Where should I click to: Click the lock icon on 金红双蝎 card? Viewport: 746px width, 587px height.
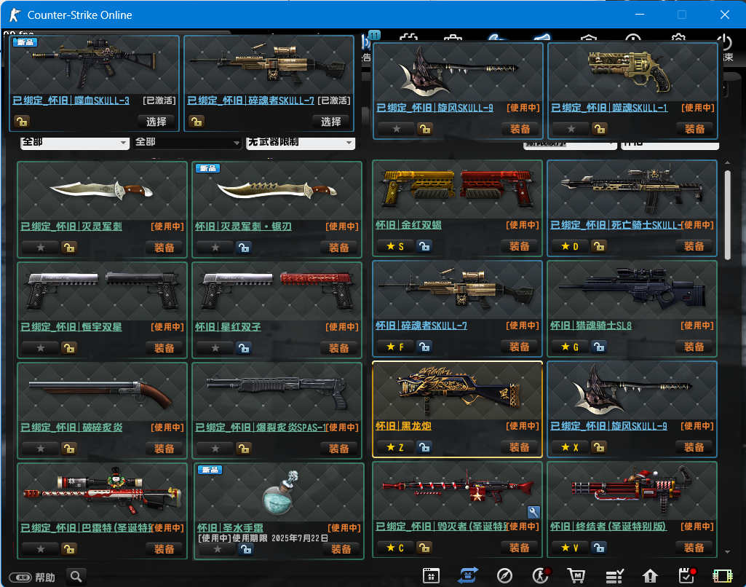(x=424, y=246)
